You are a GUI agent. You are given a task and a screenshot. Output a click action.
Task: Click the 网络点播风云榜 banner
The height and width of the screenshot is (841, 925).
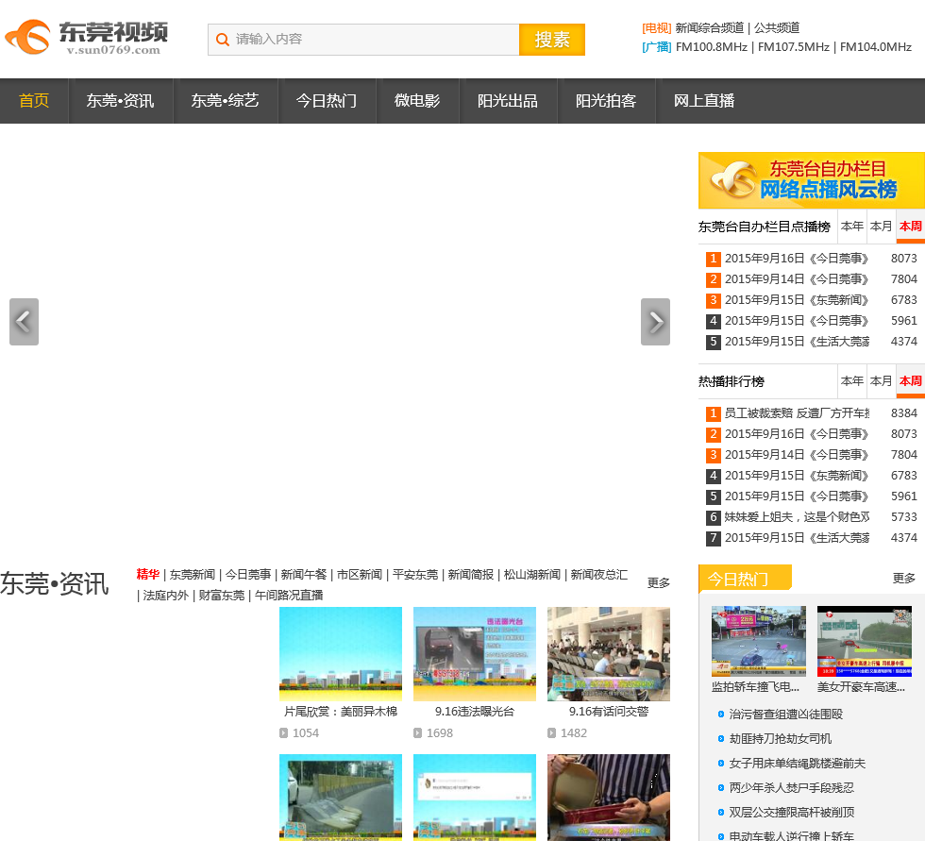(x=812, y=180)
